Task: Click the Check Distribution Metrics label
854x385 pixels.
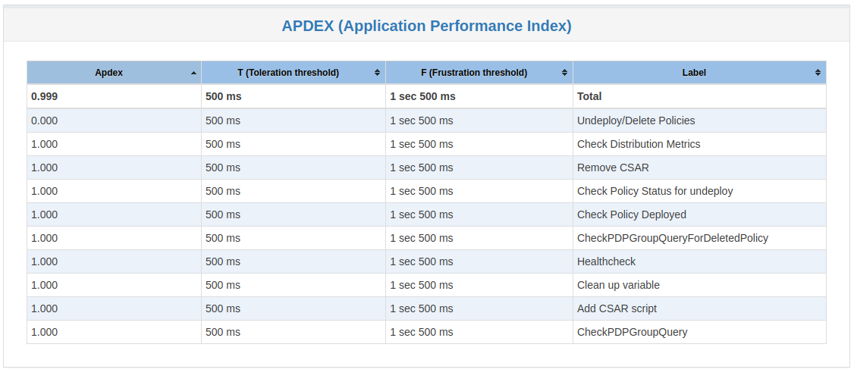Action: [x=639, y=144]
